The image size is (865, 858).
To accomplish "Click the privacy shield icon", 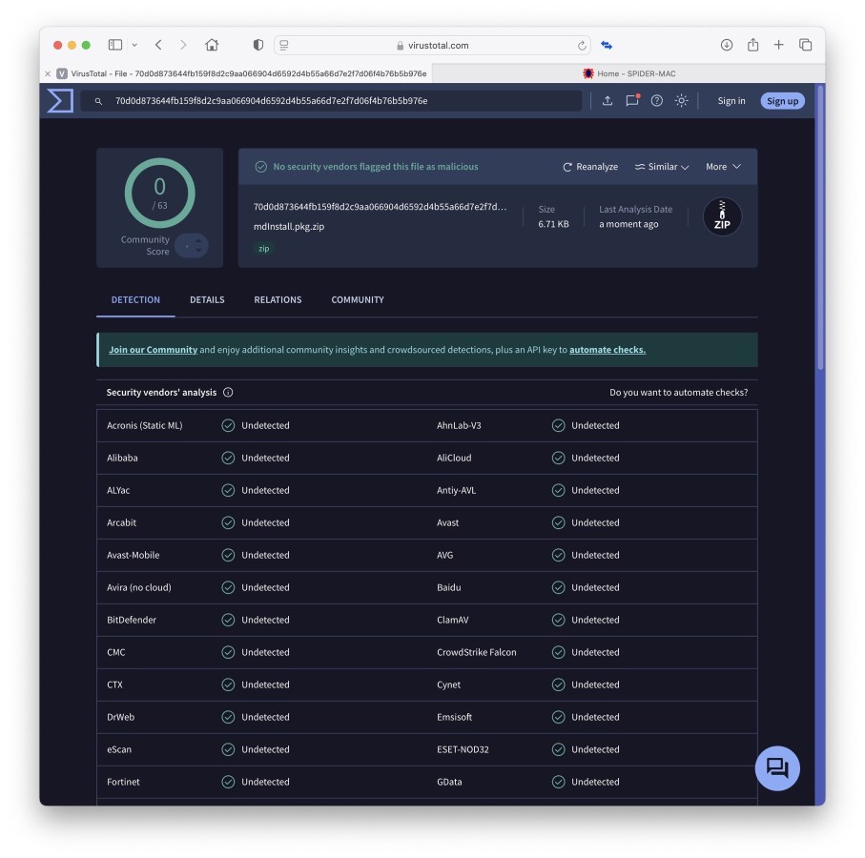I will click(258, 45).
